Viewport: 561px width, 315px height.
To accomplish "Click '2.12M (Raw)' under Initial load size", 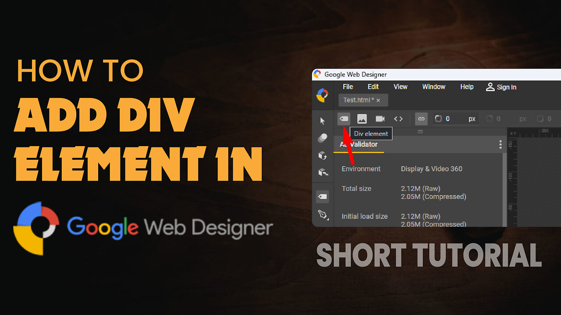I will point(420,216).
